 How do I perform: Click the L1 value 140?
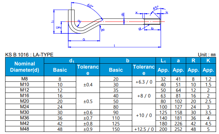click(163, 118)
